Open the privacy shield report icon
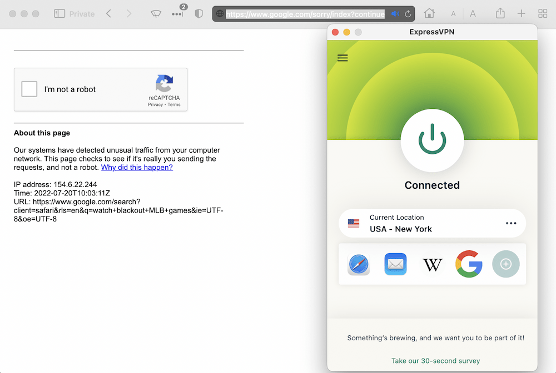556x373 pixels. [199, 14]
